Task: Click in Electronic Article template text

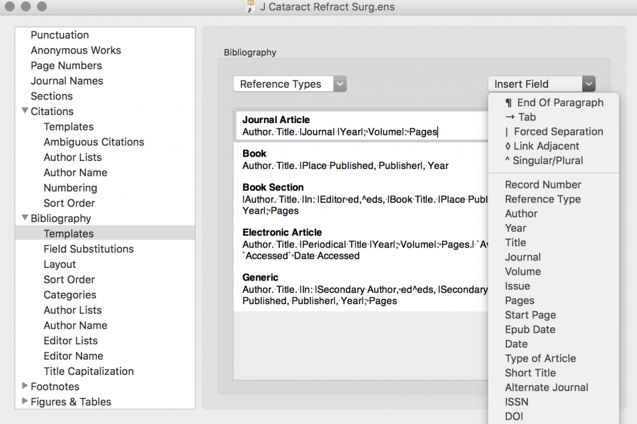Action: 365,250
